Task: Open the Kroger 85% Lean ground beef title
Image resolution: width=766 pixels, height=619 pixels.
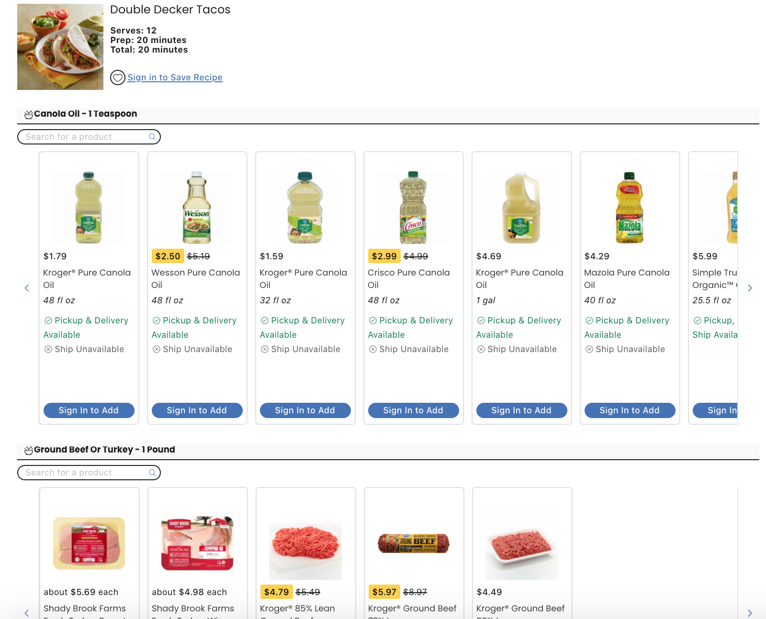Action: click(297, 608)
